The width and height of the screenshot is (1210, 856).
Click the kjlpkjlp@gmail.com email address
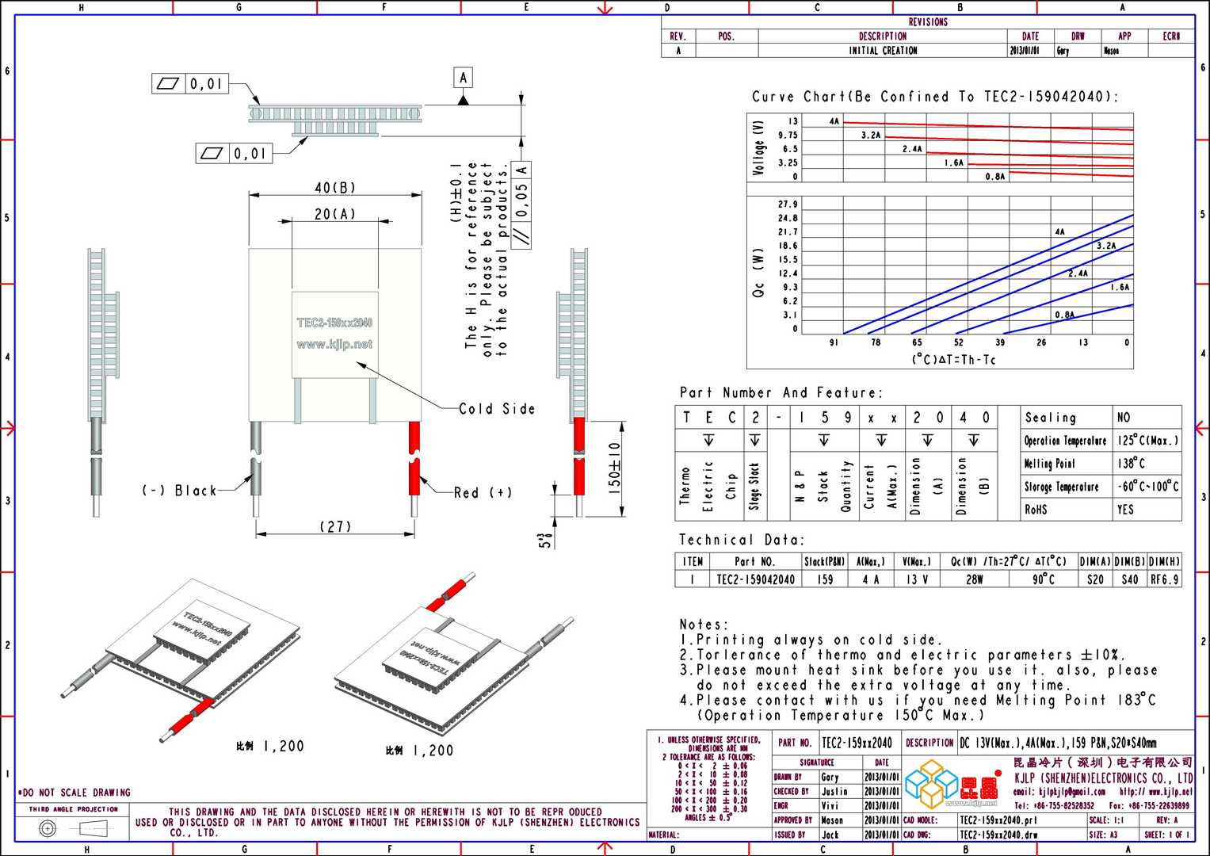click(x=1059, y=791)
